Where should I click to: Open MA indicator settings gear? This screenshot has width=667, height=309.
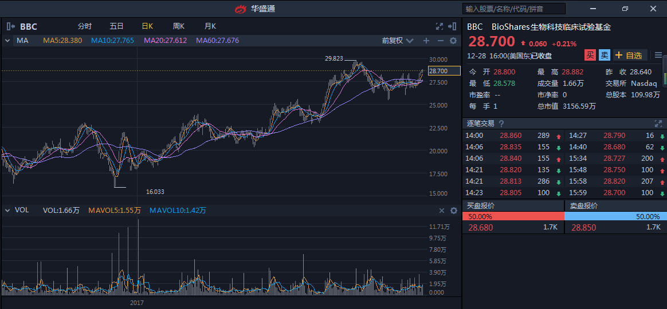pyautogui.click(x=453, y=41)
